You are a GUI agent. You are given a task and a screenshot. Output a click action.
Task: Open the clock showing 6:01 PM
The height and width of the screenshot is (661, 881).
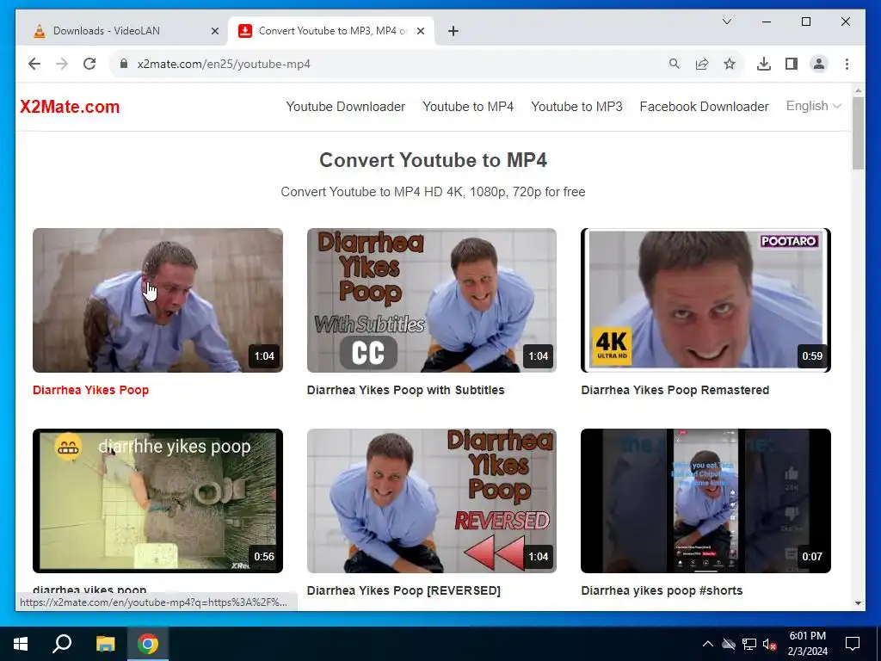[807, 644]
